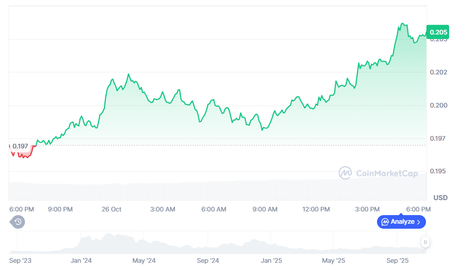Click the CoinMarketCap watermark text

click(387, 173)
